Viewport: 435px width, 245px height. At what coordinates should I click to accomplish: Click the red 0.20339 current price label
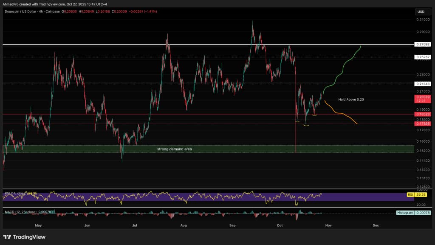[422, 98]
